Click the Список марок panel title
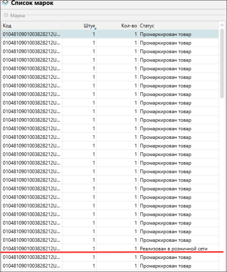Image resolution: width=227 pixels, height=272 pixels. pos(32,3)
